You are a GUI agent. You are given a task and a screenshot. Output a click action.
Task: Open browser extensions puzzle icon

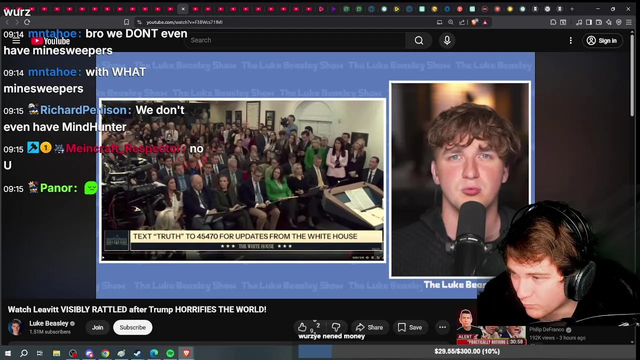coord(553,22)
